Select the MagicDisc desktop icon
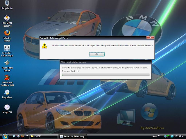 click(7, 94)
